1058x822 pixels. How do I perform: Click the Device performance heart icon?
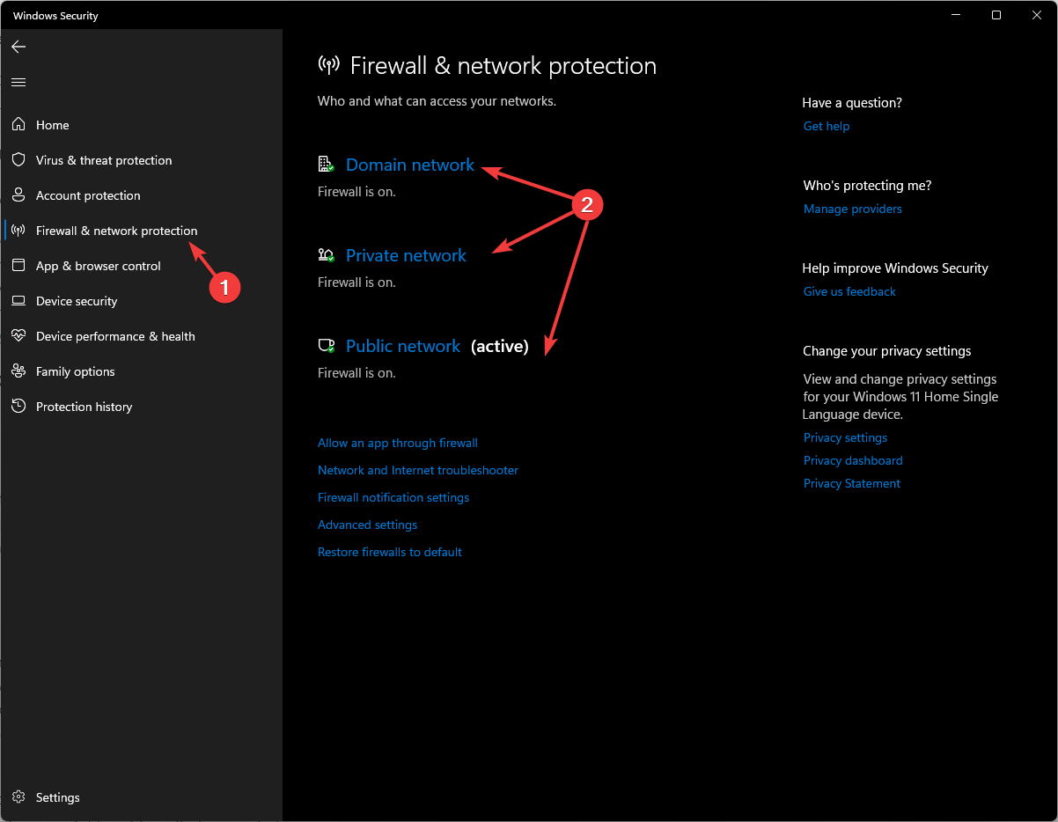pyautogui.click(x=18, y=336)
